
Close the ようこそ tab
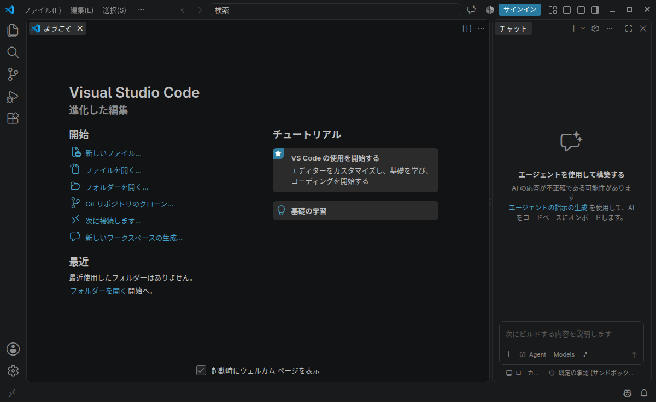coord(80,28)
